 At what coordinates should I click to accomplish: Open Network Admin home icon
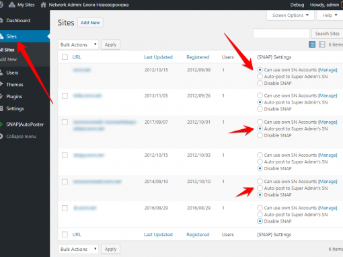click(43, 5)
